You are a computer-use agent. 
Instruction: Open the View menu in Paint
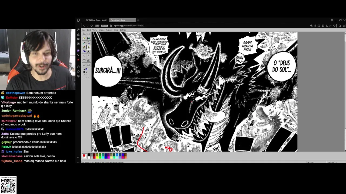(x=95, y=30)
